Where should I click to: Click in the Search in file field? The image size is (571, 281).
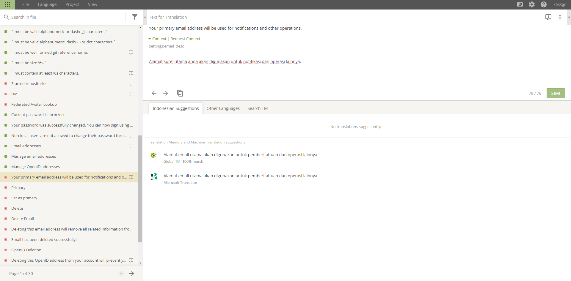pyautogui.click(x=67, y=17)
